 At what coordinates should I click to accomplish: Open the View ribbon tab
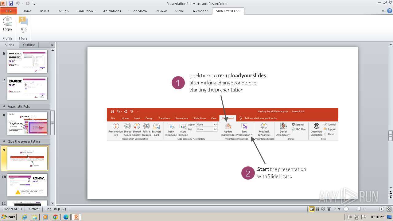coord(179,11)
